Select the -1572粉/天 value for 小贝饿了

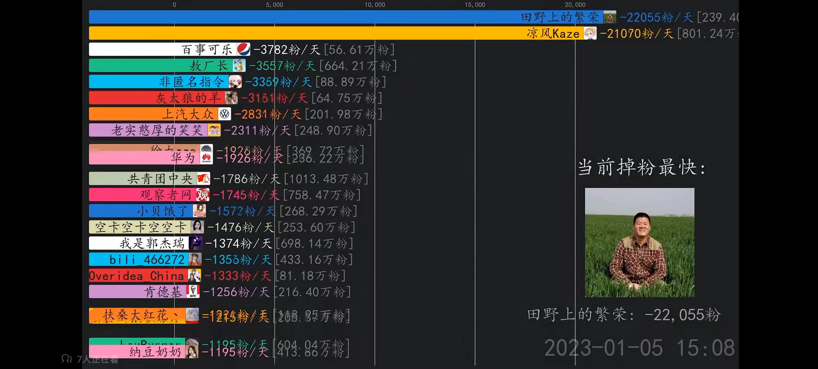click(x=243, y=211)
